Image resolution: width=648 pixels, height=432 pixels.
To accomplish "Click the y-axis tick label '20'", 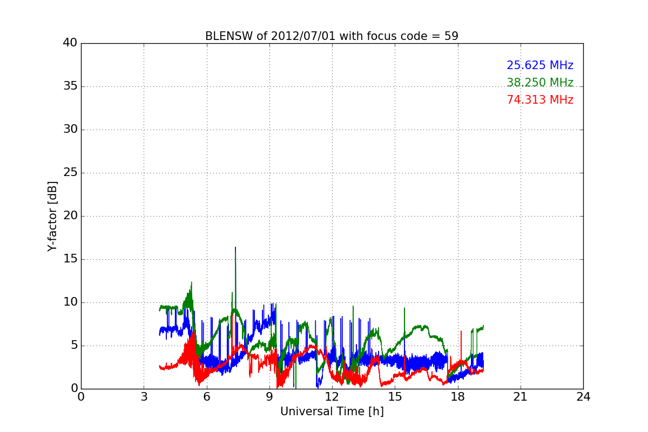I will [x=70, y=216].
